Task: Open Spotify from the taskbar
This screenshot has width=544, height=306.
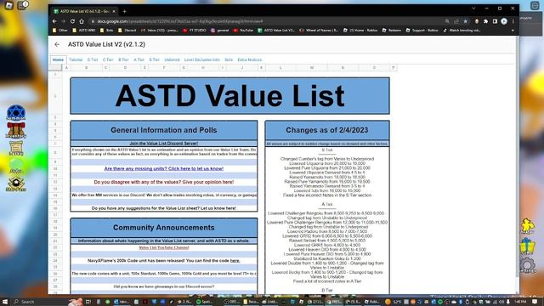Action: pos(204,302)
